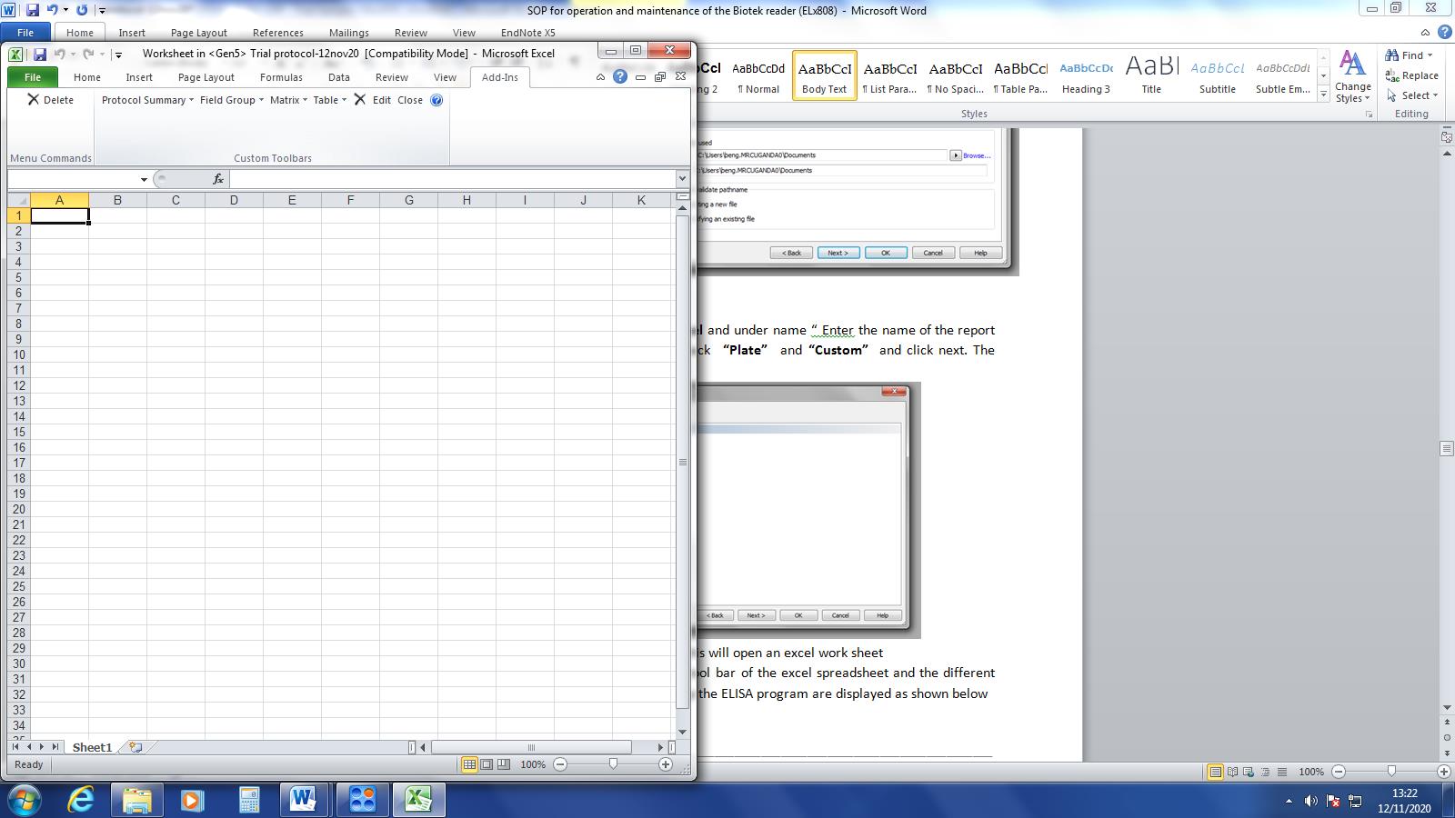Apply Normal style in Word gallery
1455x818 pixels.
758,75
